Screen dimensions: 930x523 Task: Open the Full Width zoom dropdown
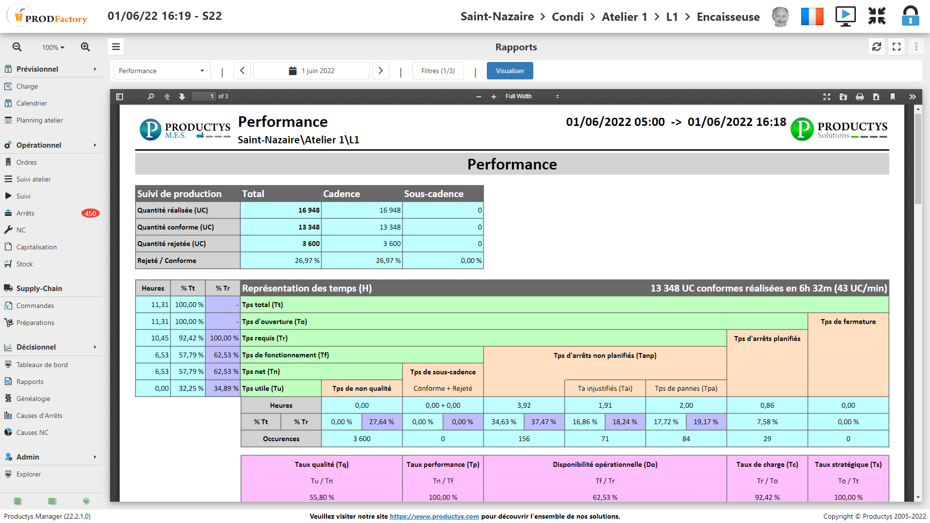[x=532, y=97]
